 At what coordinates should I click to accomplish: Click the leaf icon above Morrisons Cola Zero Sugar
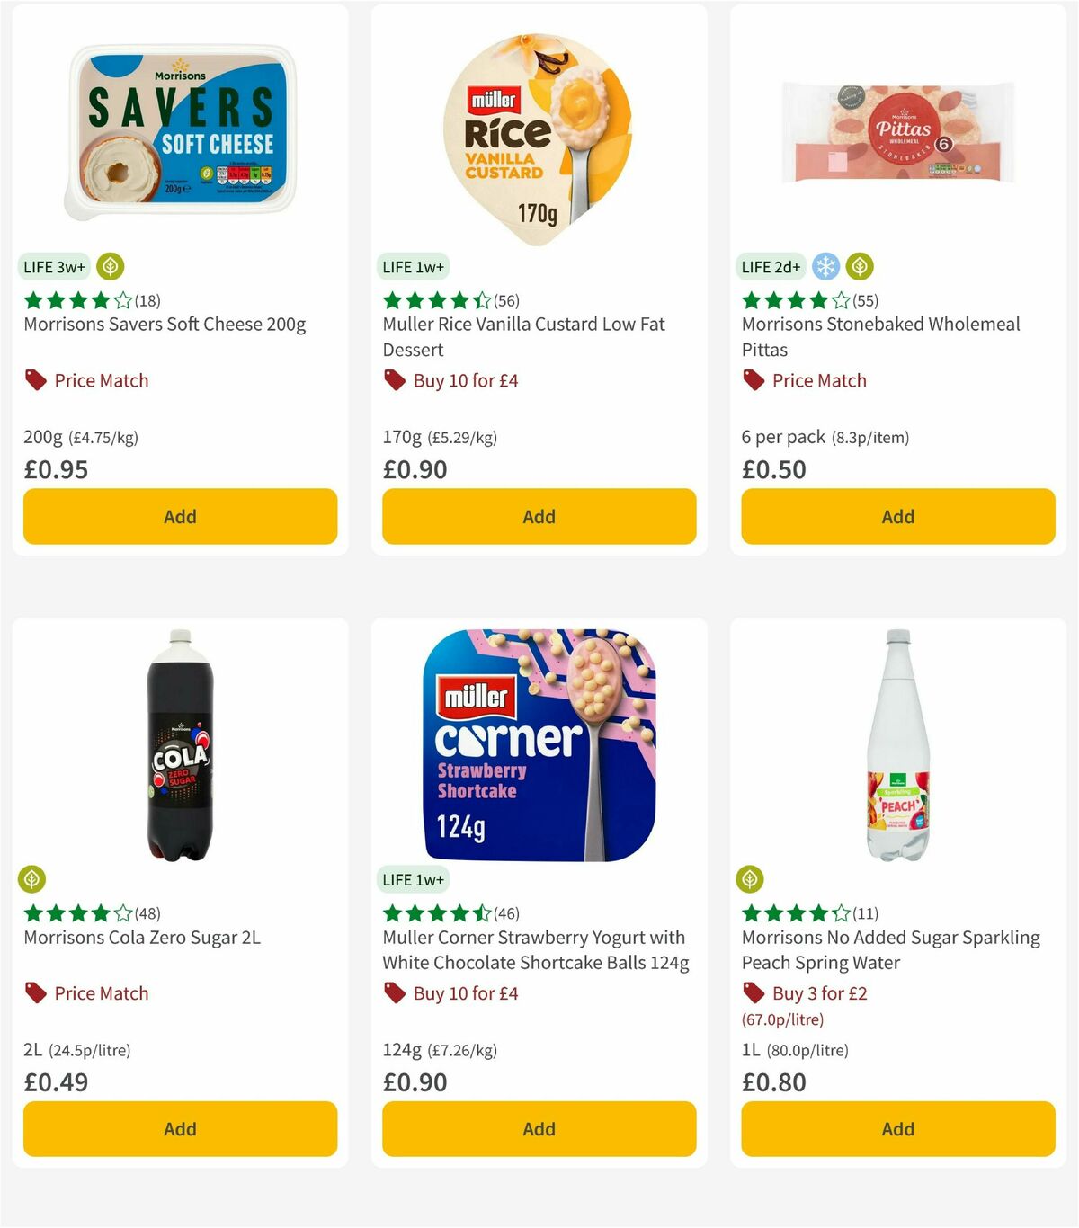tap(31, 879)
